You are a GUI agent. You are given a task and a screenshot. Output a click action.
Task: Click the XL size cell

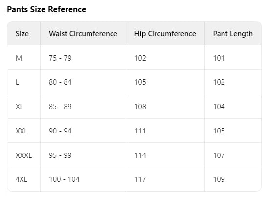point(19,107)
